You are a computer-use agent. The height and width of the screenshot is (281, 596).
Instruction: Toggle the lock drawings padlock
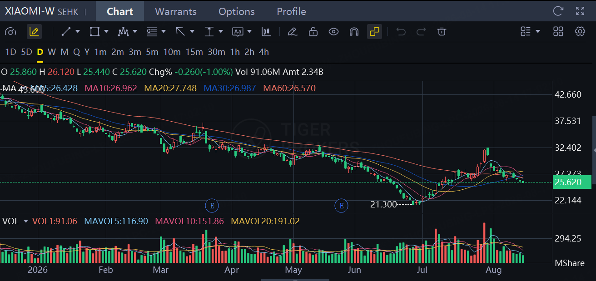[313, 32]
